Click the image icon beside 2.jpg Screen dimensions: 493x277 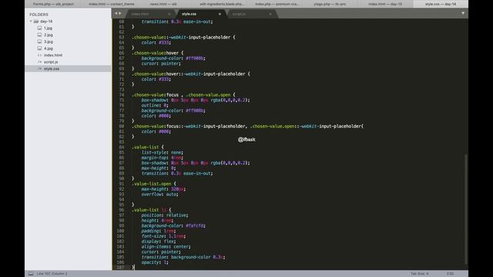pyautogui.click(x=39, y=35)
